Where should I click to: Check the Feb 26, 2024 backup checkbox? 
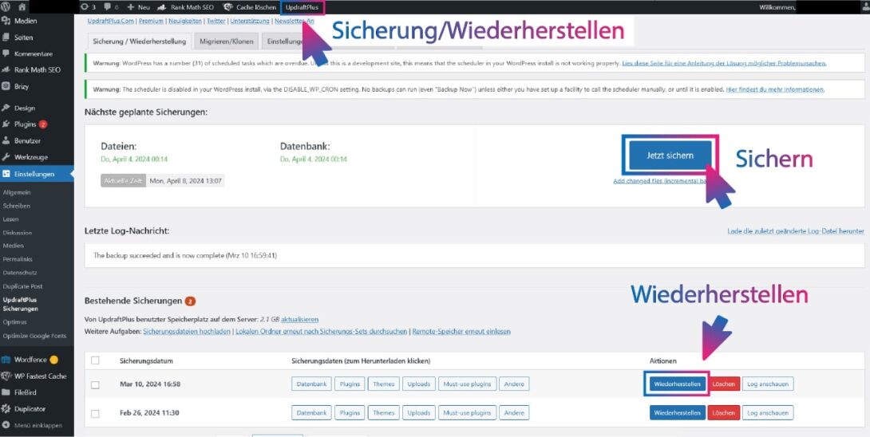point(95,413)
